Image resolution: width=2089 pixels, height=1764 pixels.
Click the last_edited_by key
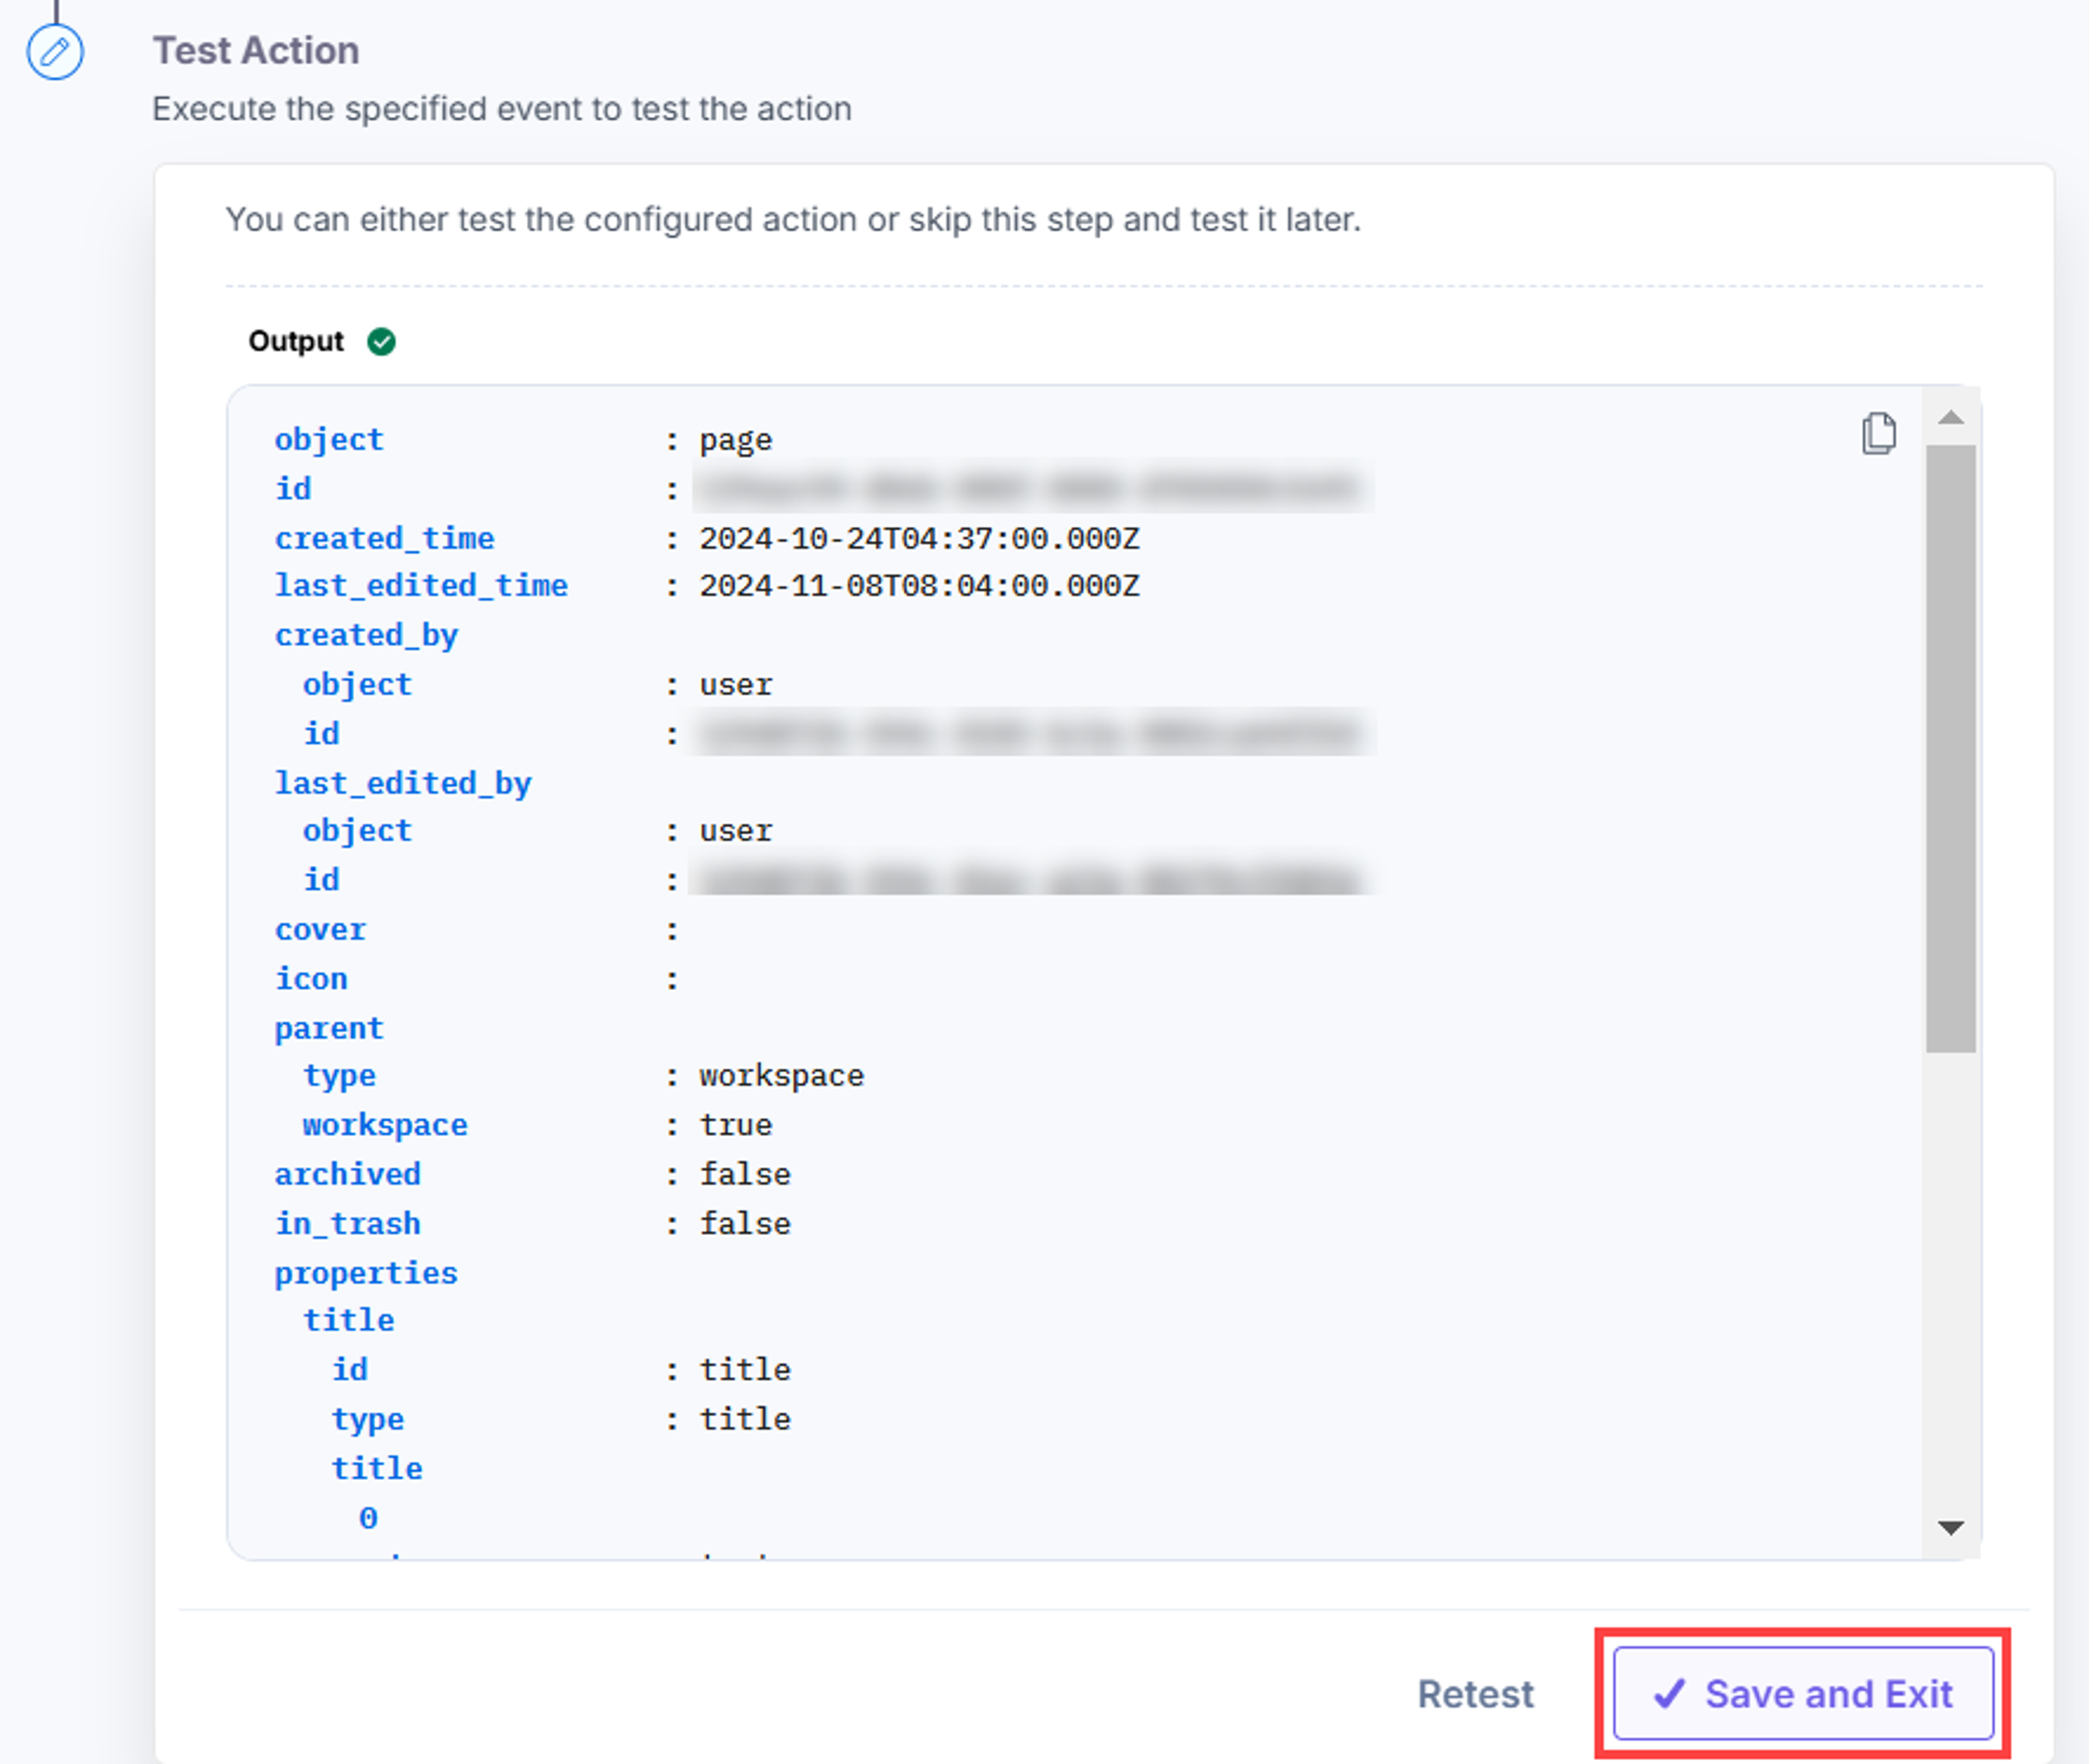click(403, 782)
